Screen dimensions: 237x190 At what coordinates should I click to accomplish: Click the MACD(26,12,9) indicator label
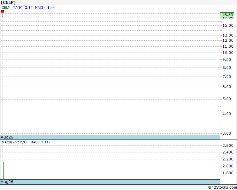14,142
